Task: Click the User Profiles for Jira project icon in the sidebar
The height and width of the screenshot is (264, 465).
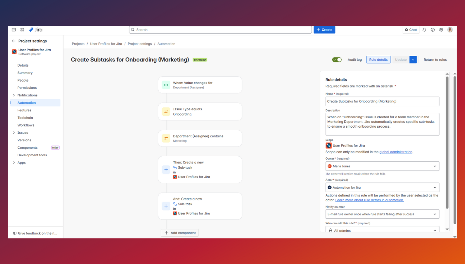Action: (x=14, y=52)
